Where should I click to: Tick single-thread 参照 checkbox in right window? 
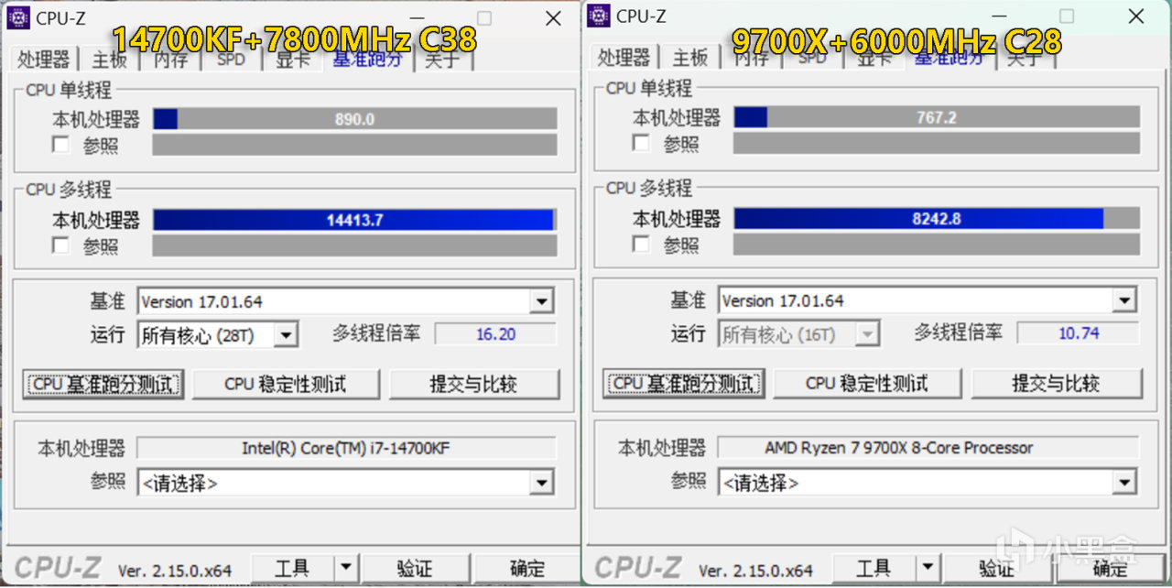(x=642, y=143)
